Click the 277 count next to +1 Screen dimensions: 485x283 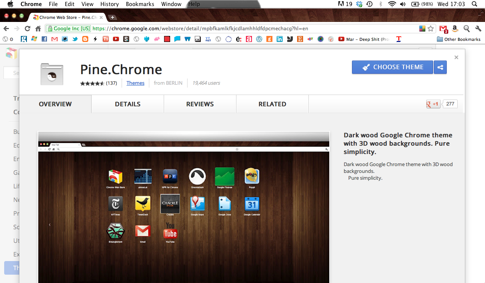(x=450, y=104)
